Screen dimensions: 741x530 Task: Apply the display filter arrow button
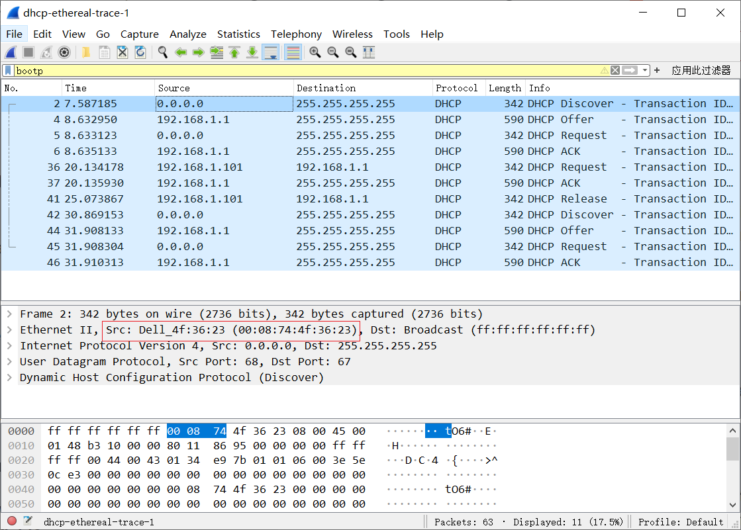(x=630, y=70)
